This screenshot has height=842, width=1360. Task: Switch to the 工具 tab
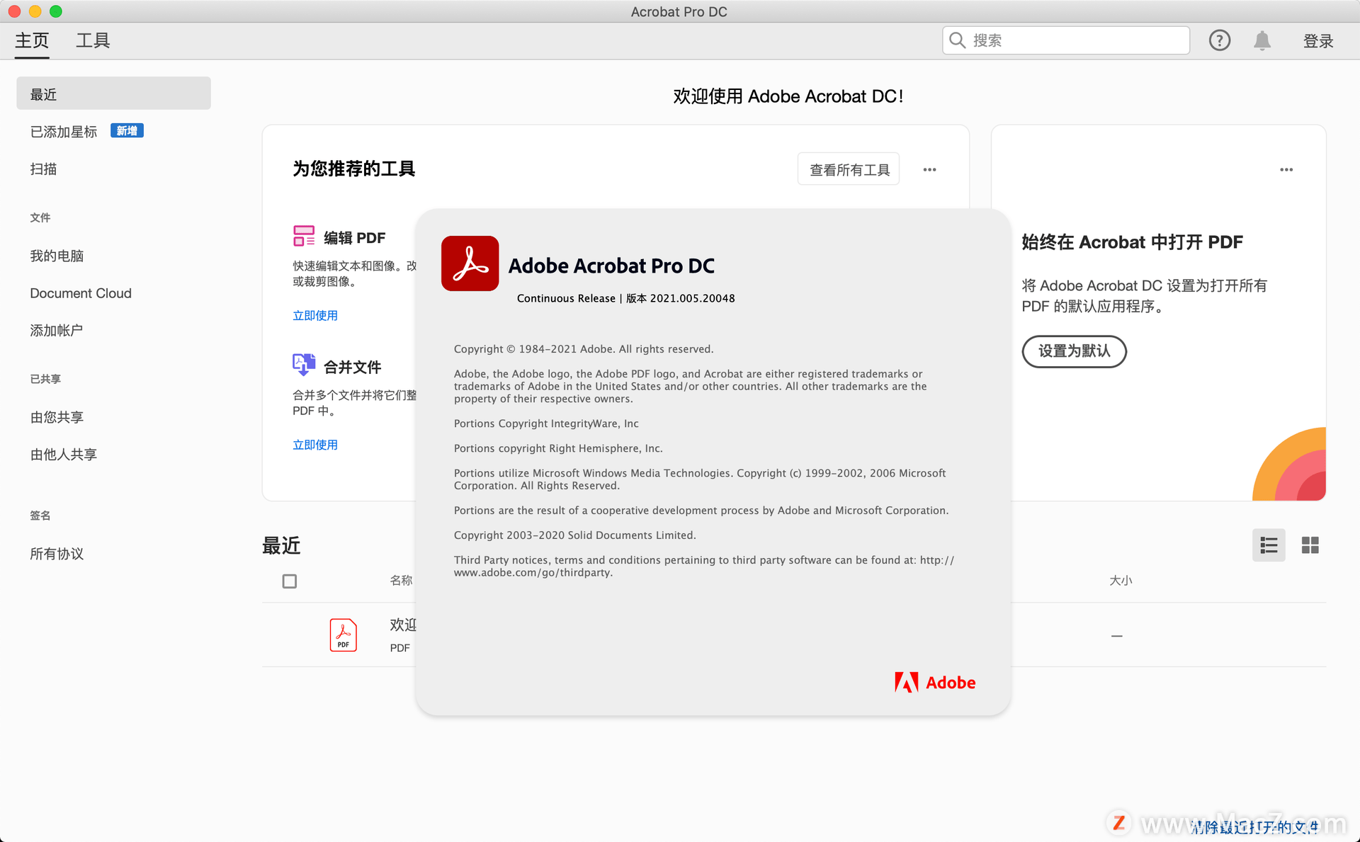92,40
